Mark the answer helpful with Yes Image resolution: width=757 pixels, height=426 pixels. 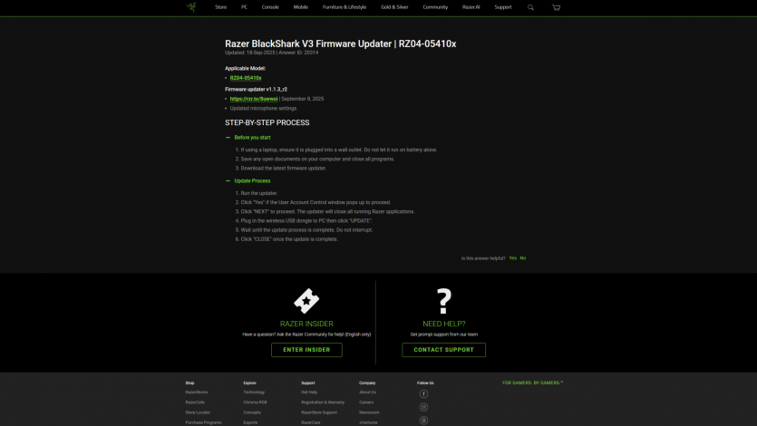(512, 258)
